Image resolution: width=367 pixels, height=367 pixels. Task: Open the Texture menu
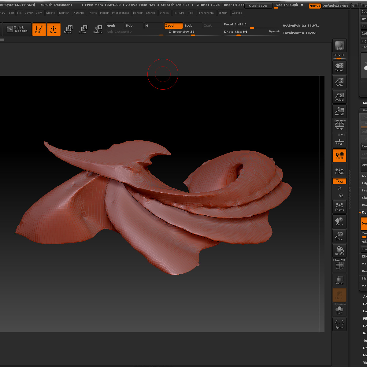point(179,13)
